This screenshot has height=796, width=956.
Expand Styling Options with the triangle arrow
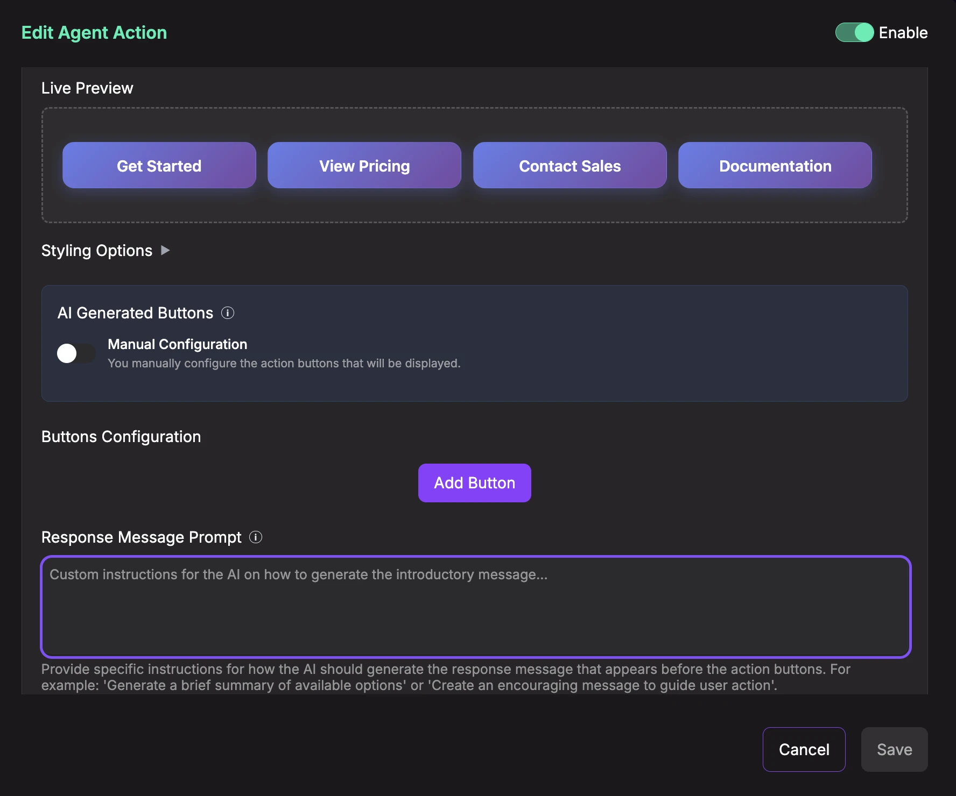[165, 251]
